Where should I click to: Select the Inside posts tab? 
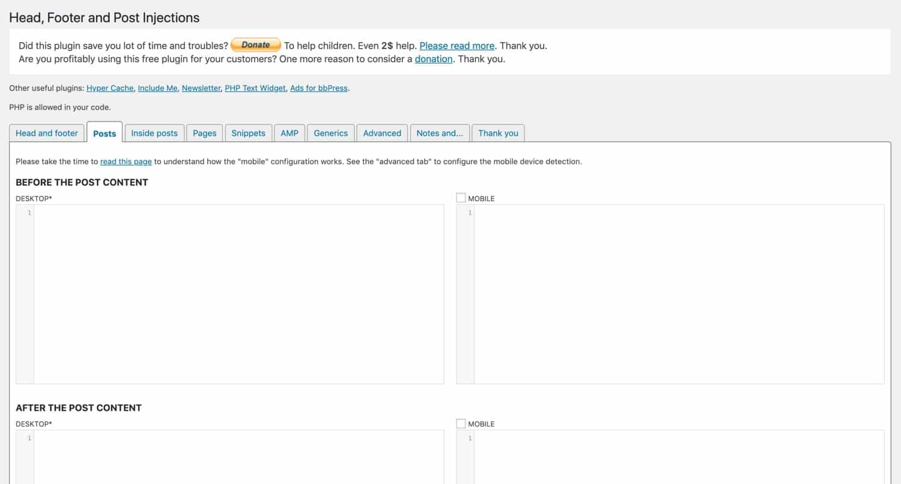154,133
